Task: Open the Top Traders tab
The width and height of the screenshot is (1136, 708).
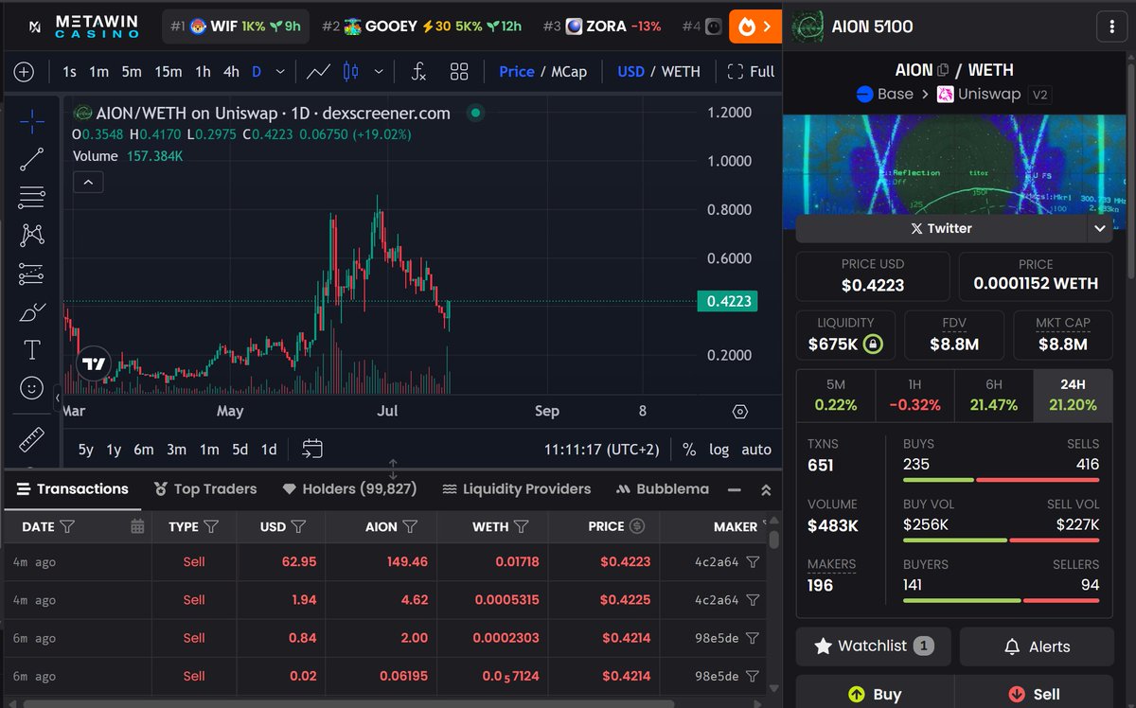Action: pos(204,489)
